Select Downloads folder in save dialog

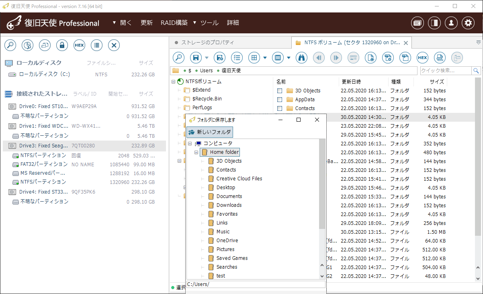229,205
